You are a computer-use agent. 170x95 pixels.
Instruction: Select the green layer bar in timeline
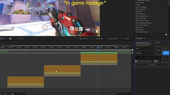pos(99,53)
